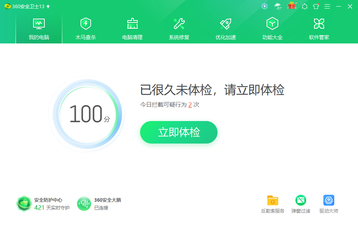Click the 100-point health score ring
The image size is (358, 225).
86,114
